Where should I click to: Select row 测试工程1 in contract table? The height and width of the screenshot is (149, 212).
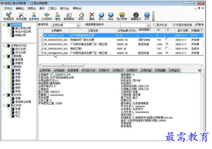pos(121,49)
